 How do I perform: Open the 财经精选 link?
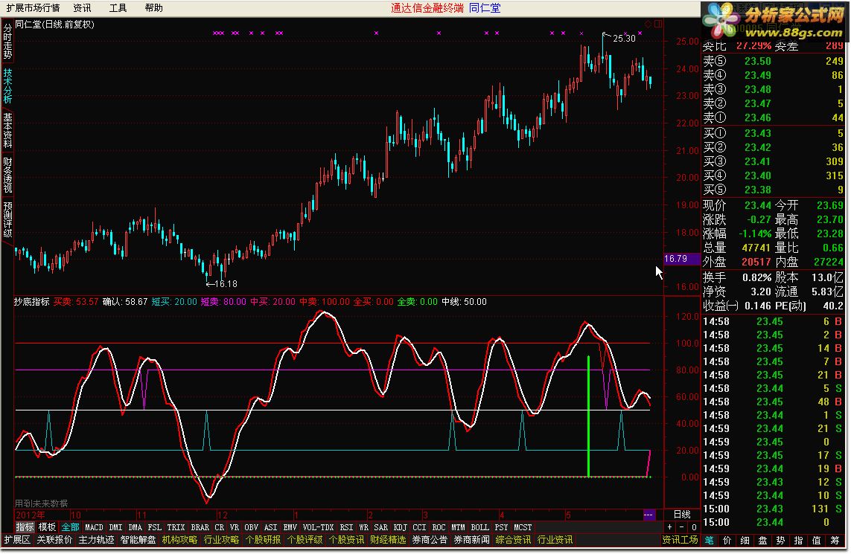pyautogui.click(x=387, y=540)
